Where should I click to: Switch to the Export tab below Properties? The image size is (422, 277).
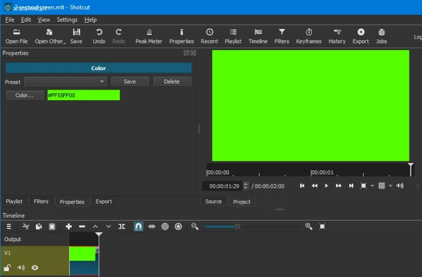point(103,202)
